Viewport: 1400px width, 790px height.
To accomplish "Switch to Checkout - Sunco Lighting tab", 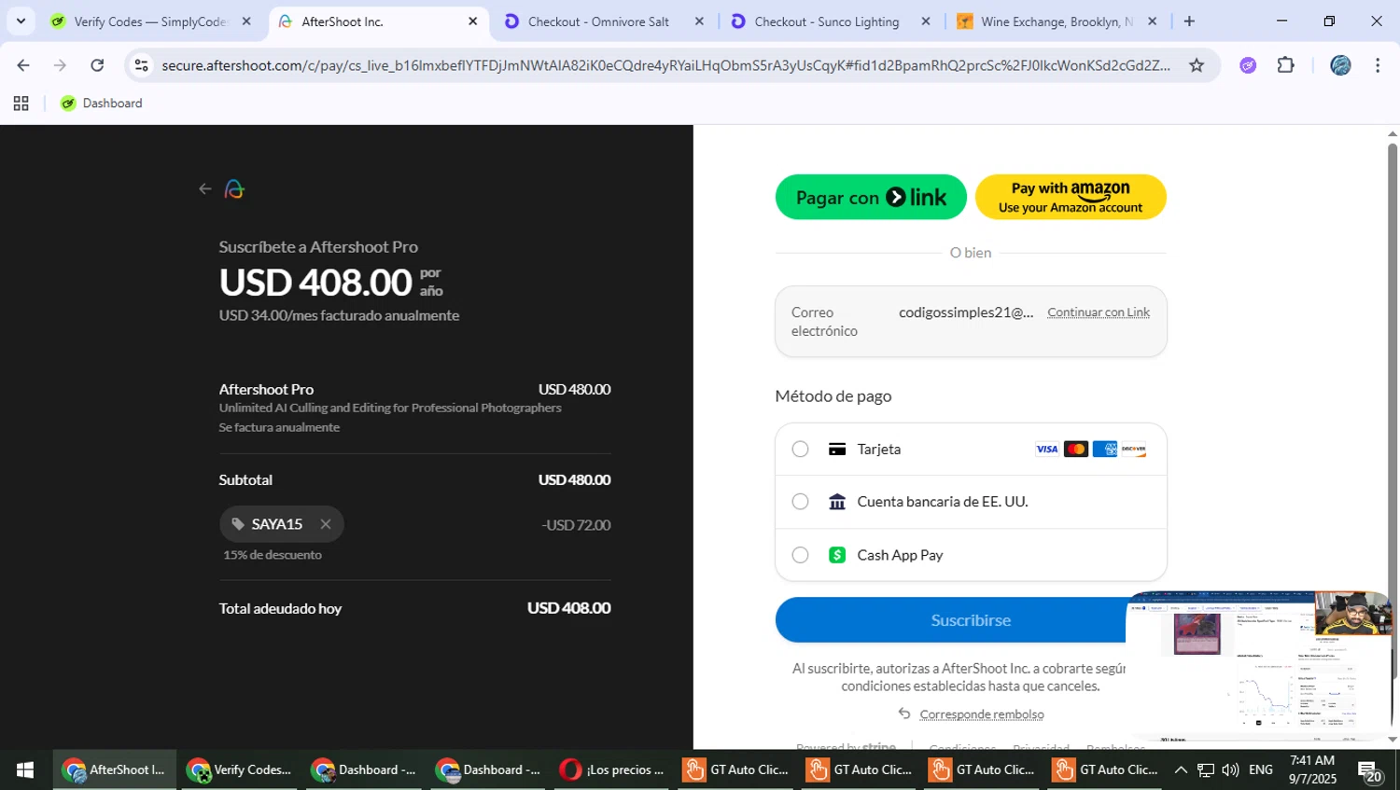I will click(x=827, y=21).
